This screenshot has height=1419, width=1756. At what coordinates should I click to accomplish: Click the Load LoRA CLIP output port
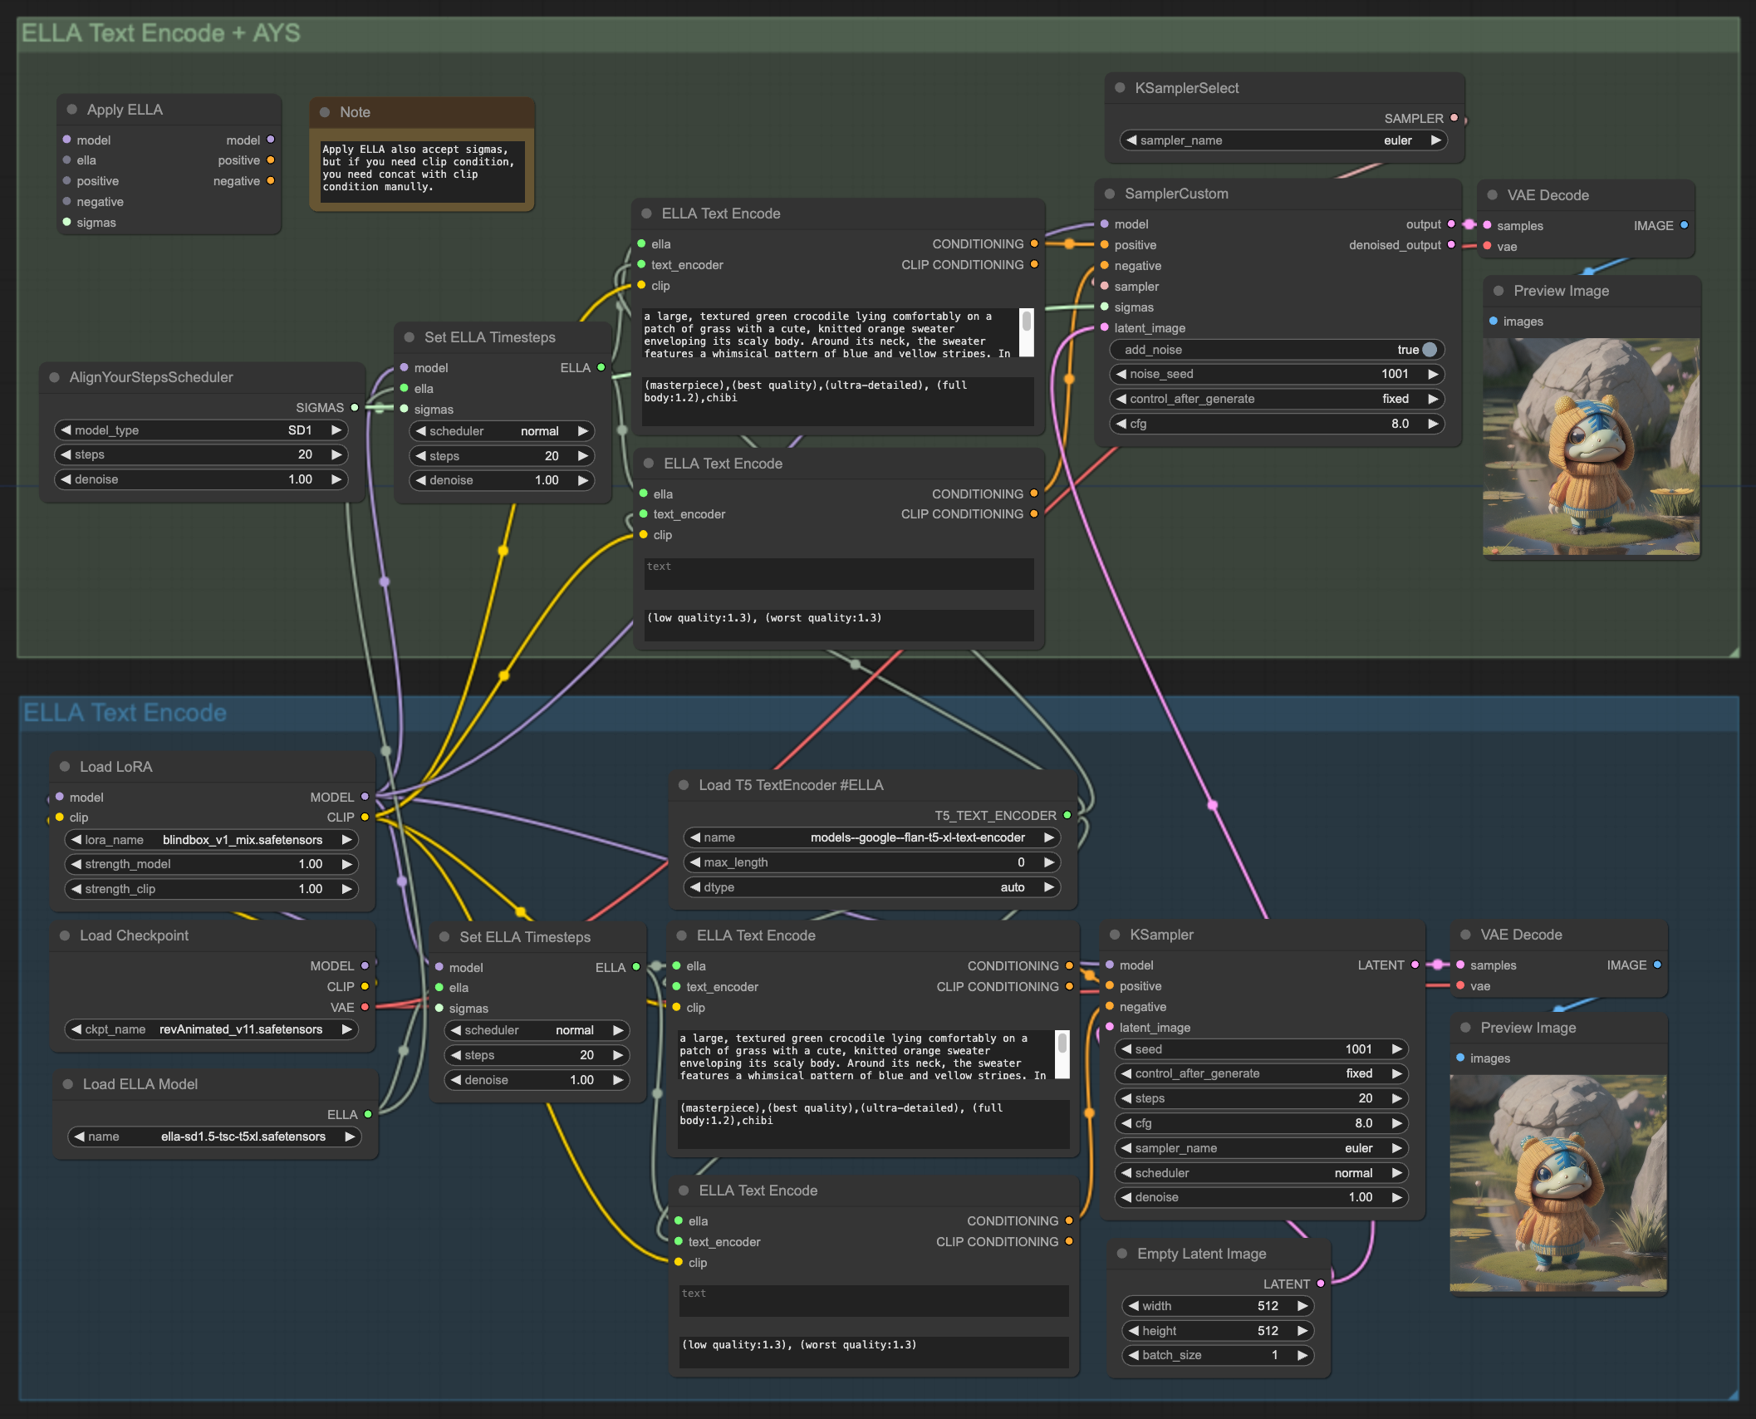[x=365, y=818]
